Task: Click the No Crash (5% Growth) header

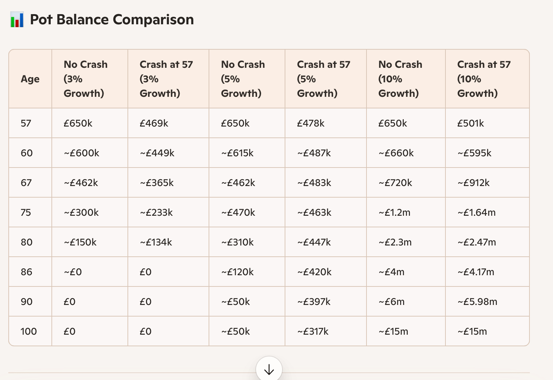Action: (x=243, y=79)
